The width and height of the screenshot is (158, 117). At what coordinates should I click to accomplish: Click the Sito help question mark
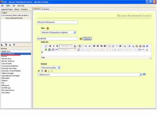click(48, 28)
